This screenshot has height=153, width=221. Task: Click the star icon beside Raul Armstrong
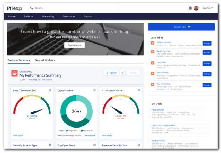(x=153, y=84)
